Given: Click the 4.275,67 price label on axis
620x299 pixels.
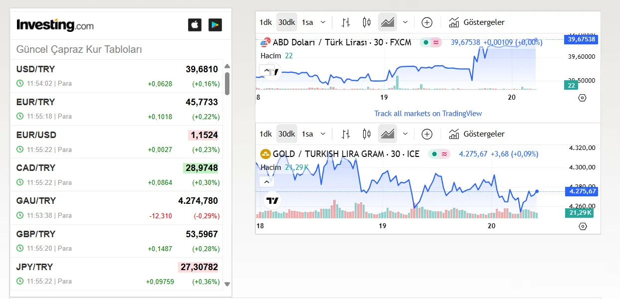Looking at the screenshot, I should point(582,191).
